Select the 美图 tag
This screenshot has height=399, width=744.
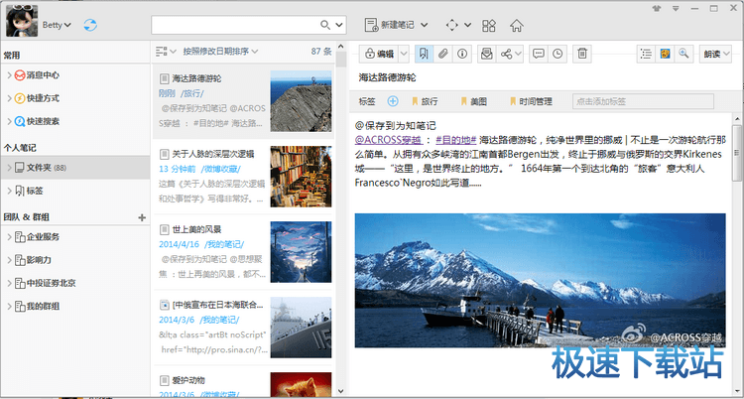click(473, 101)
